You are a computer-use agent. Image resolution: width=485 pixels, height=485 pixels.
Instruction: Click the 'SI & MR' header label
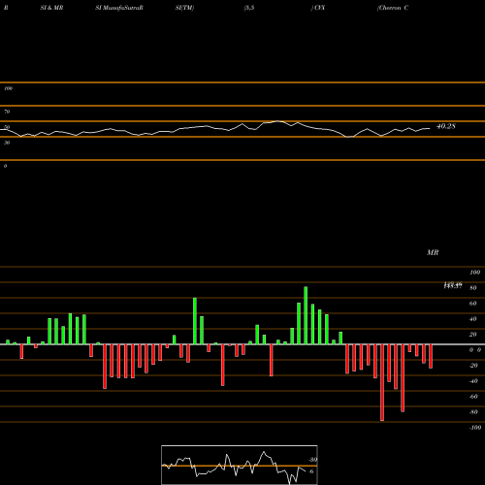[x=51, y=8]
